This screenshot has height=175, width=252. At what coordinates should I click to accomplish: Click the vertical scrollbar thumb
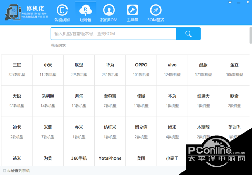pyautogui.click(x=251, y=35)
